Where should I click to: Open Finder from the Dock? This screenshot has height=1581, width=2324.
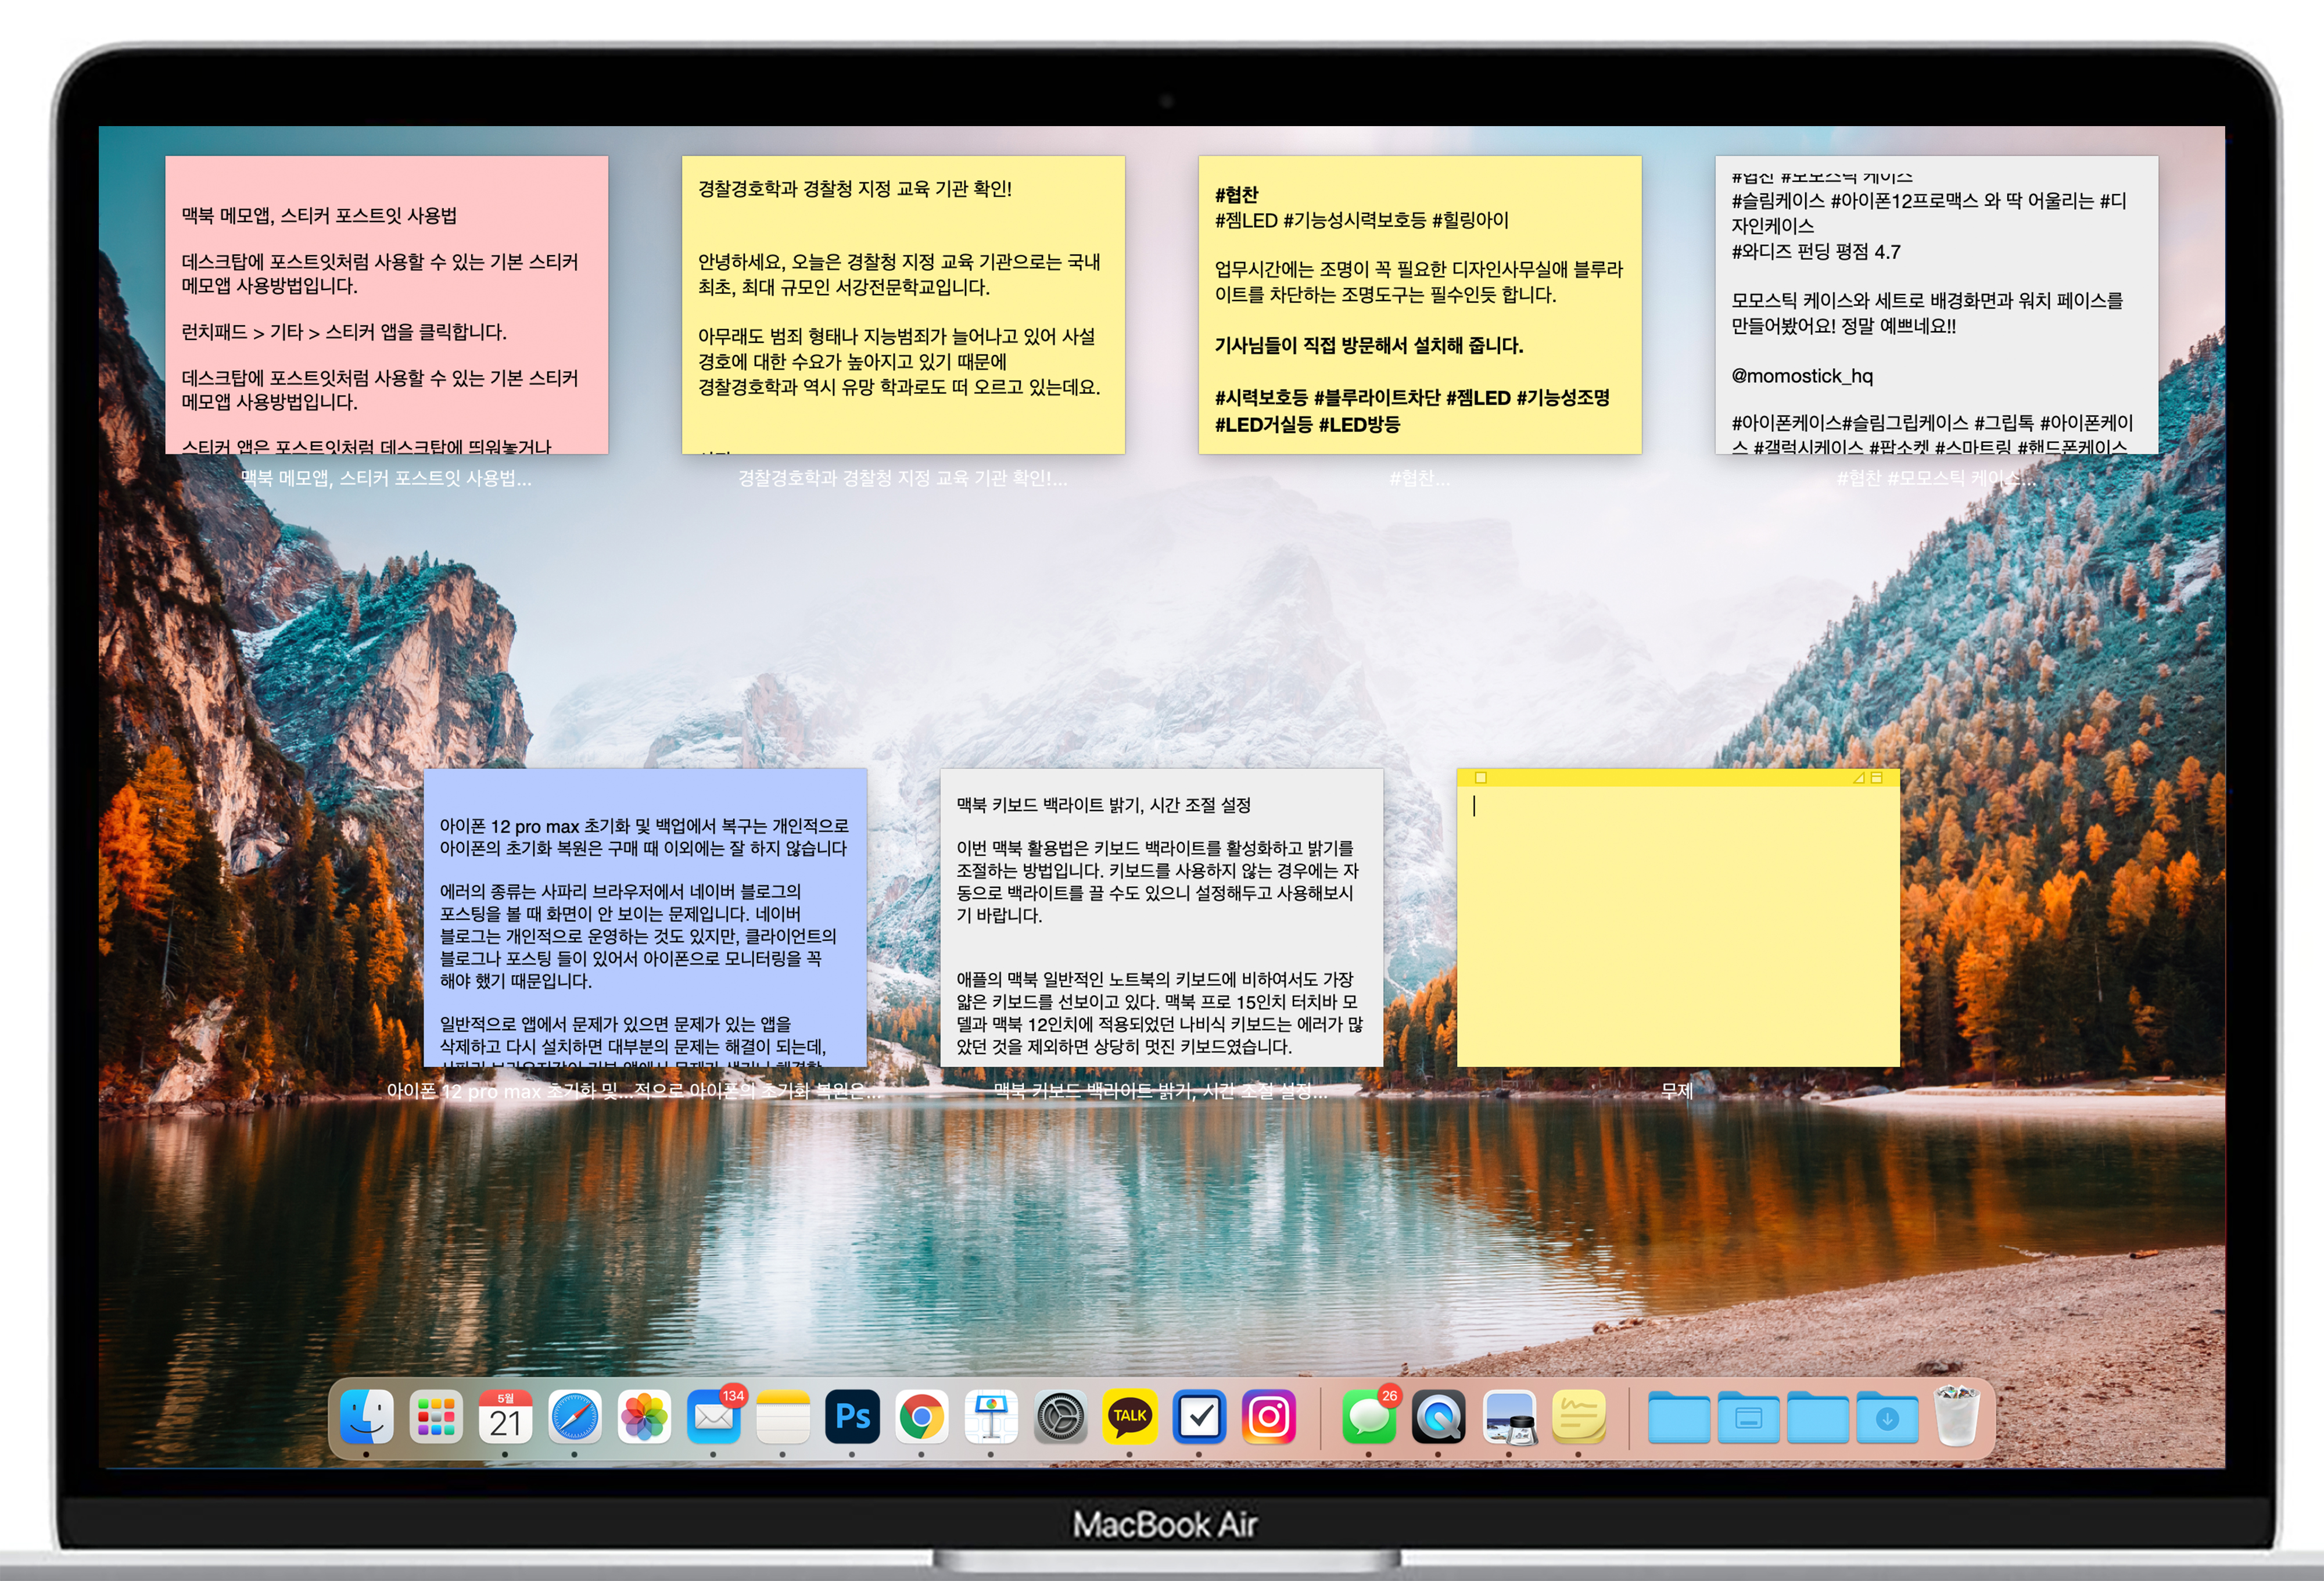pos(366,1416)
